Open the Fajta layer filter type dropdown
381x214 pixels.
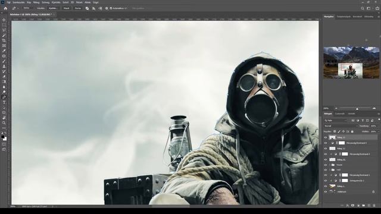tap(336, 120)
